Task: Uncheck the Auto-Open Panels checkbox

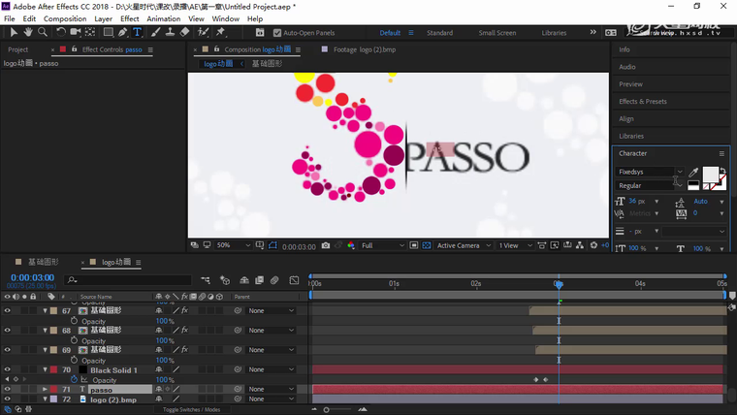Action: point(276,32)
